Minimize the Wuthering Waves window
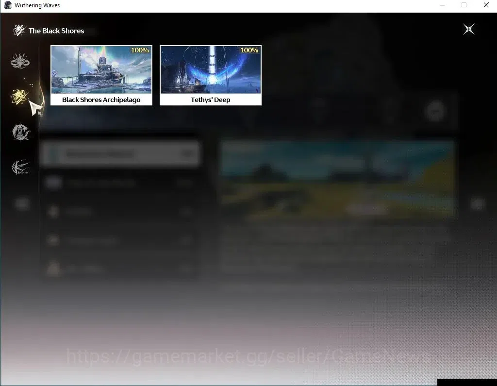Viewport: 497px width, 386px height. [x=442, y=5]
